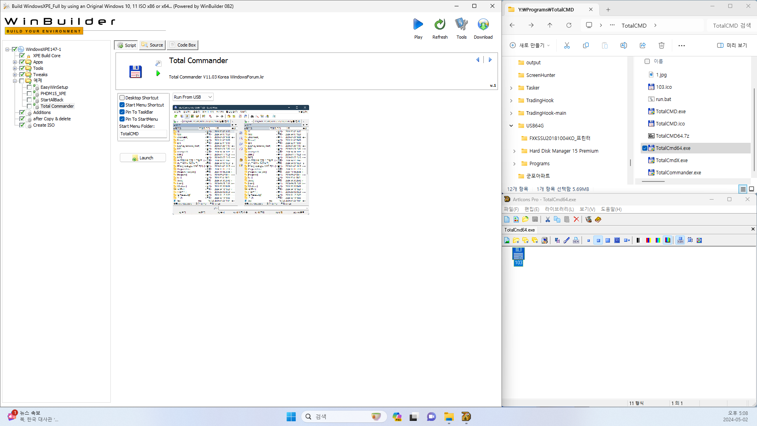Collapse the 예제 tree node

pos(15,81)
